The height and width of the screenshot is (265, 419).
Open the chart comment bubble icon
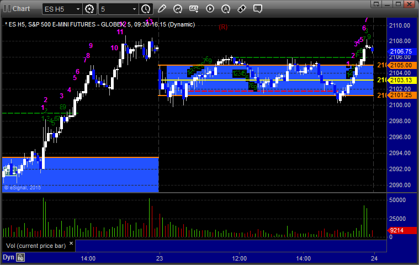point(258,9)
